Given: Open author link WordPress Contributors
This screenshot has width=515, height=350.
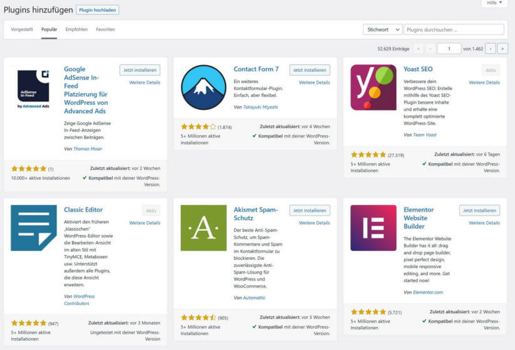Looking at the screenshot, I should (79, 300).
